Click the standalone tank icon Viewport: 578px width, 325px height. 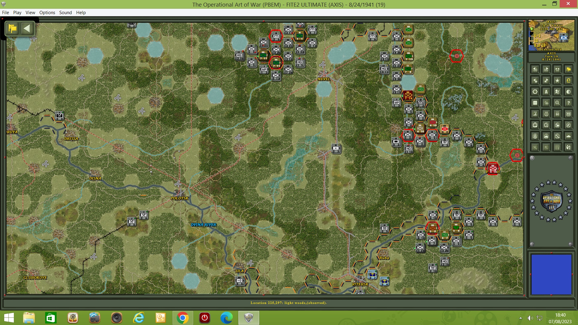(568, 136)
